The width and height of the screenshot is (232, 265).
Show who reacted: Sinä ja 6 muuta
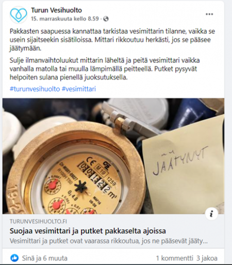[x=44, y=258]
